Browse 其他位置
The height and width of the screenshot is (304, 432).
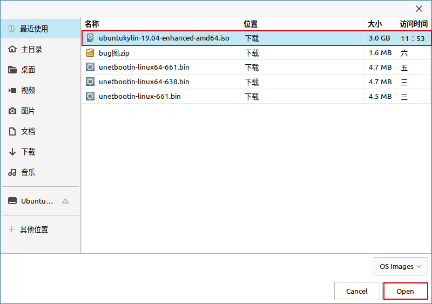41,229
